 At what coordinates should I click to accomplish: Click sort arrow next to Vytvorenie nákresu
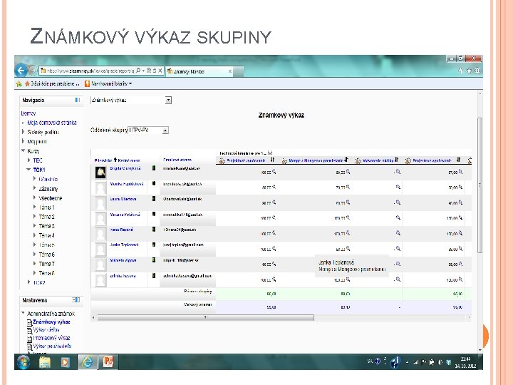(397, 160)
